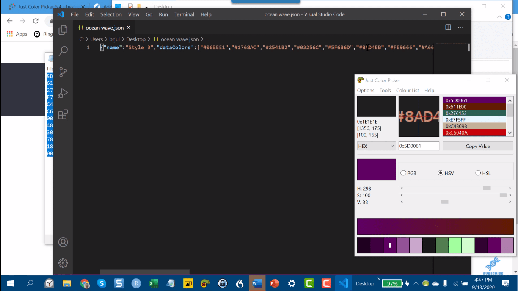Open the Extensions view in VS Code

[x=63, y=114]
